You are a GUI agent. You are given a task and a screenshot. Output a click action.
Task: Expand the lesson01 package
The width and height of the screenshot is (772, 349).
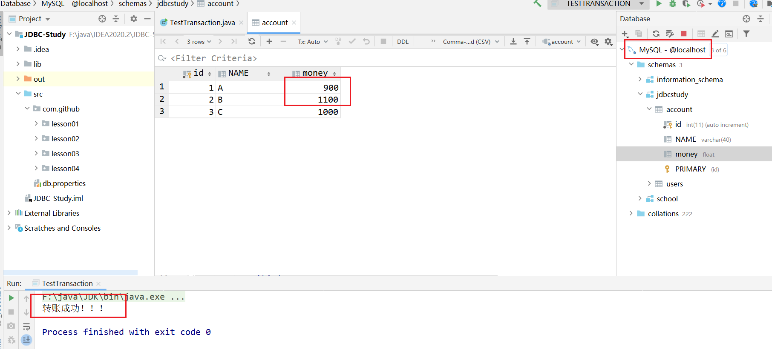pos(36,123)
